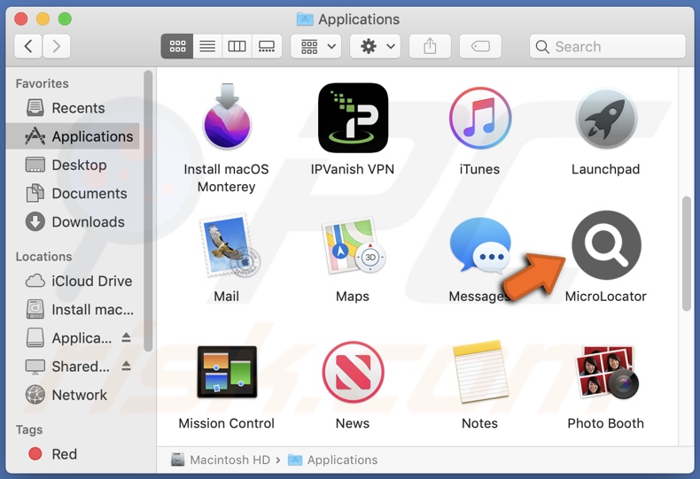Screen dimensions: 700x479
Task: Open iCloud Drive location
Action: tap(74, 281)
